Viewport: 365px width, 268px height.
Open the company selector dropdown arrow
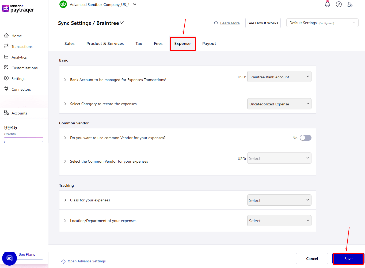(x=135, y=4)
